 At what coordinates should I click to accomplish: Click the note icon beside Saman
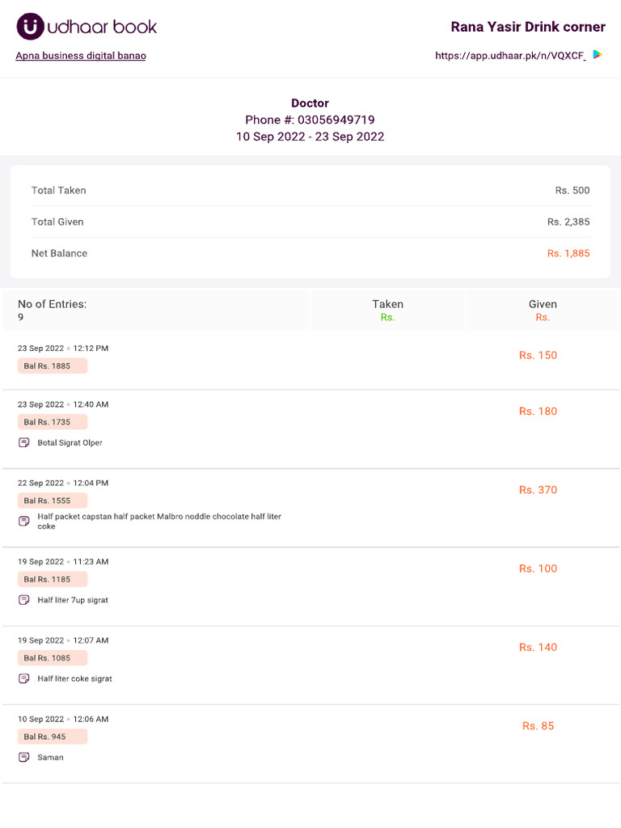24,758
